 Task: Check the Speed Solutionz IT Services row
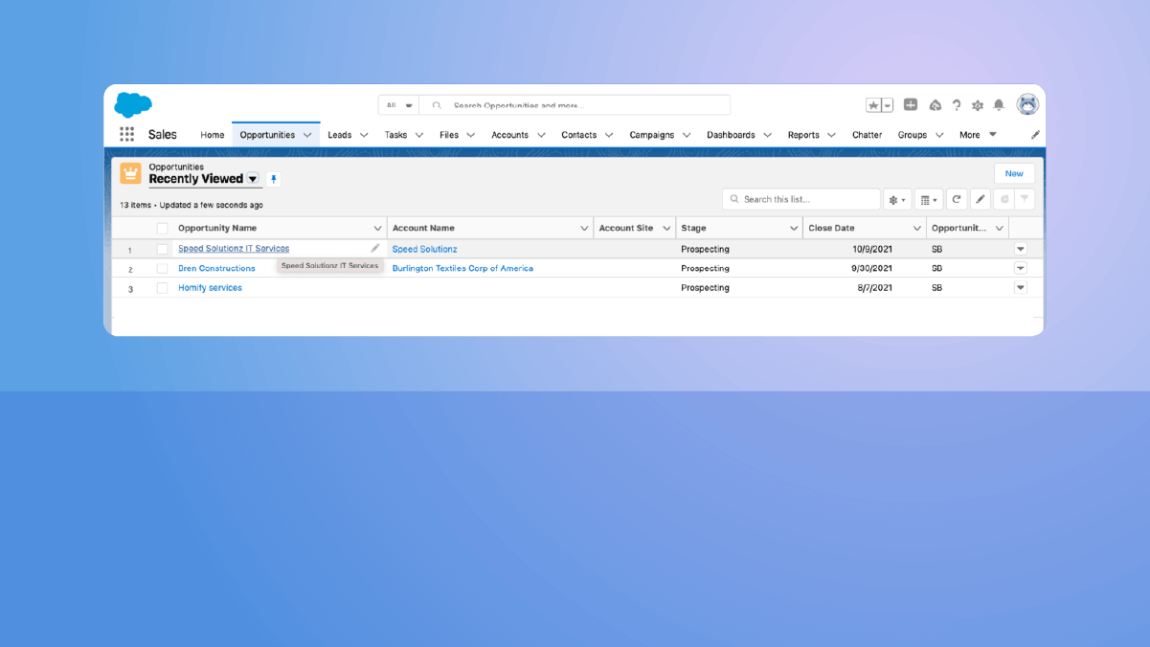click(x=162, y=249)
